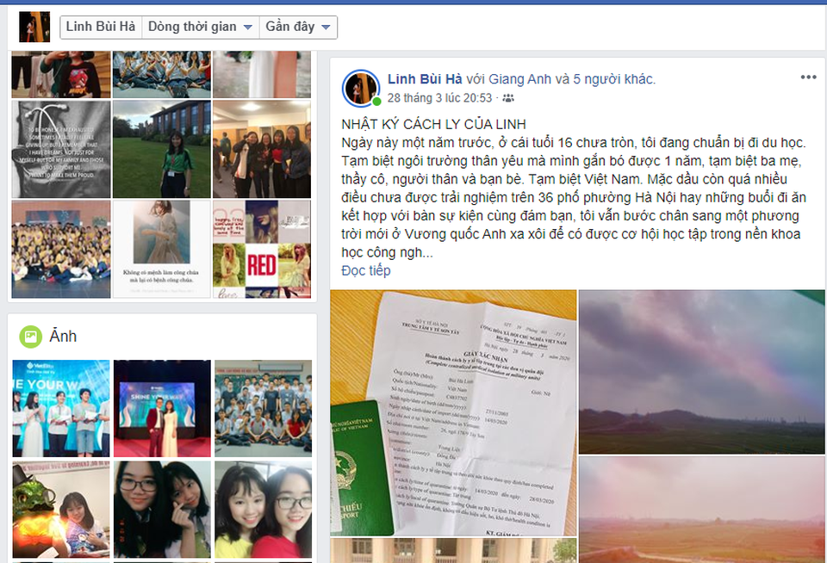View the quarantine certificate and passport photo

[x=453, y=412]
